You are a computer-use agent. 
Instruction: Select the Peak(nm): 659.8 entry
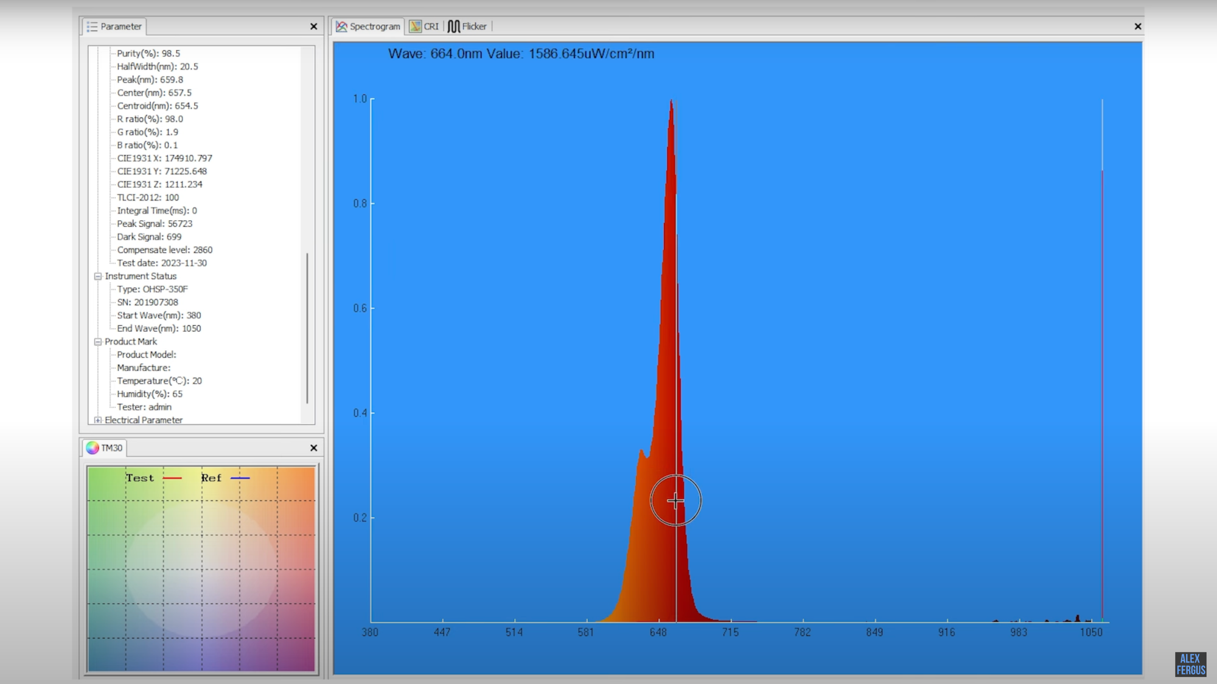[150, 80]
